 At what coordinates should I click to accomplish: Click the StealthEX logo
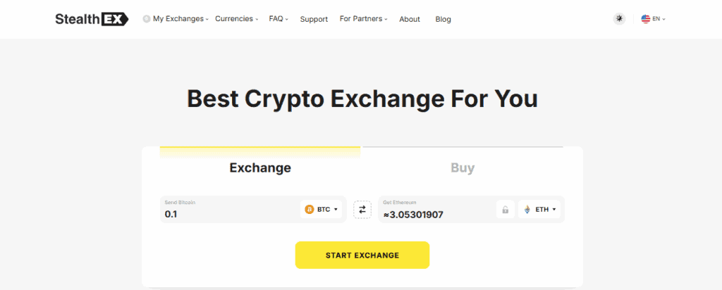92,19
